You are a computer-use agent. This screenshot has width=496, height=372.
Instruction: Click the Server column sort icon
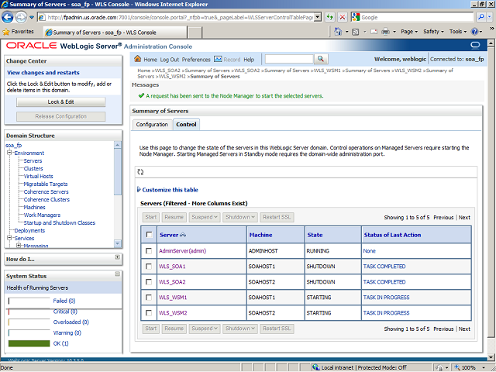(184, 235)
